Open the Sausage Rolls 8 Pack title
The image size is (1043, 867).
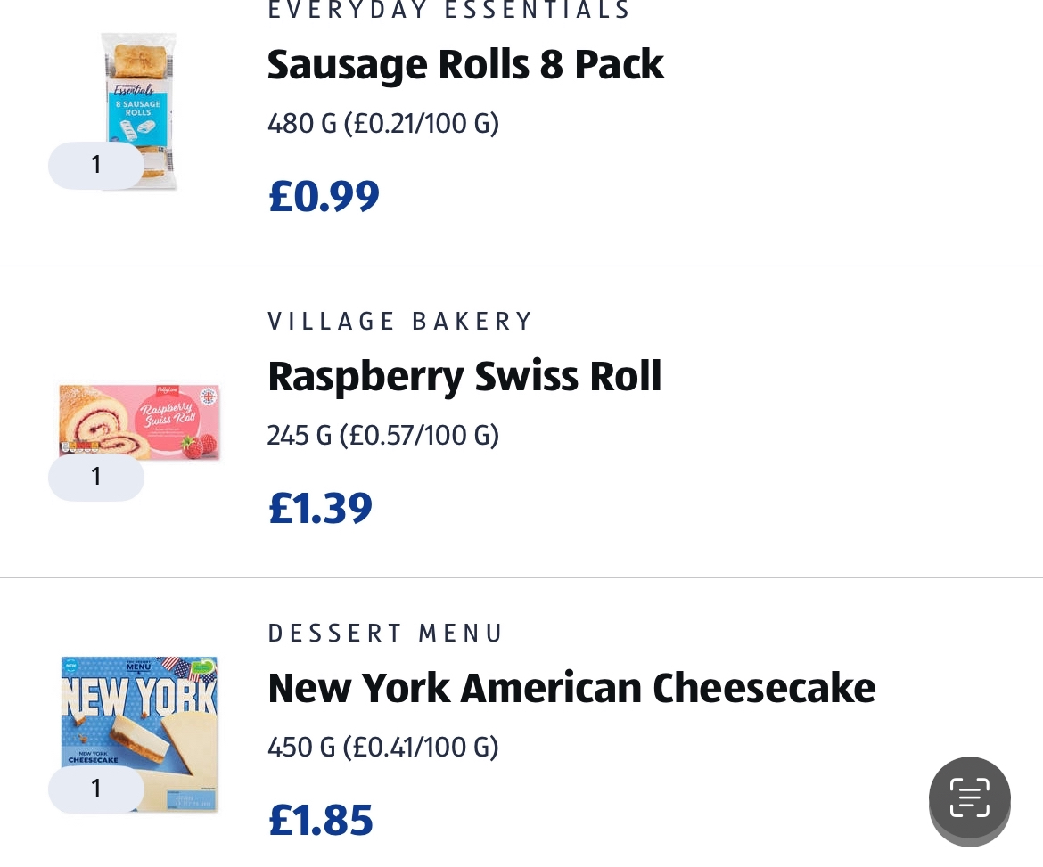pos(465,64)
